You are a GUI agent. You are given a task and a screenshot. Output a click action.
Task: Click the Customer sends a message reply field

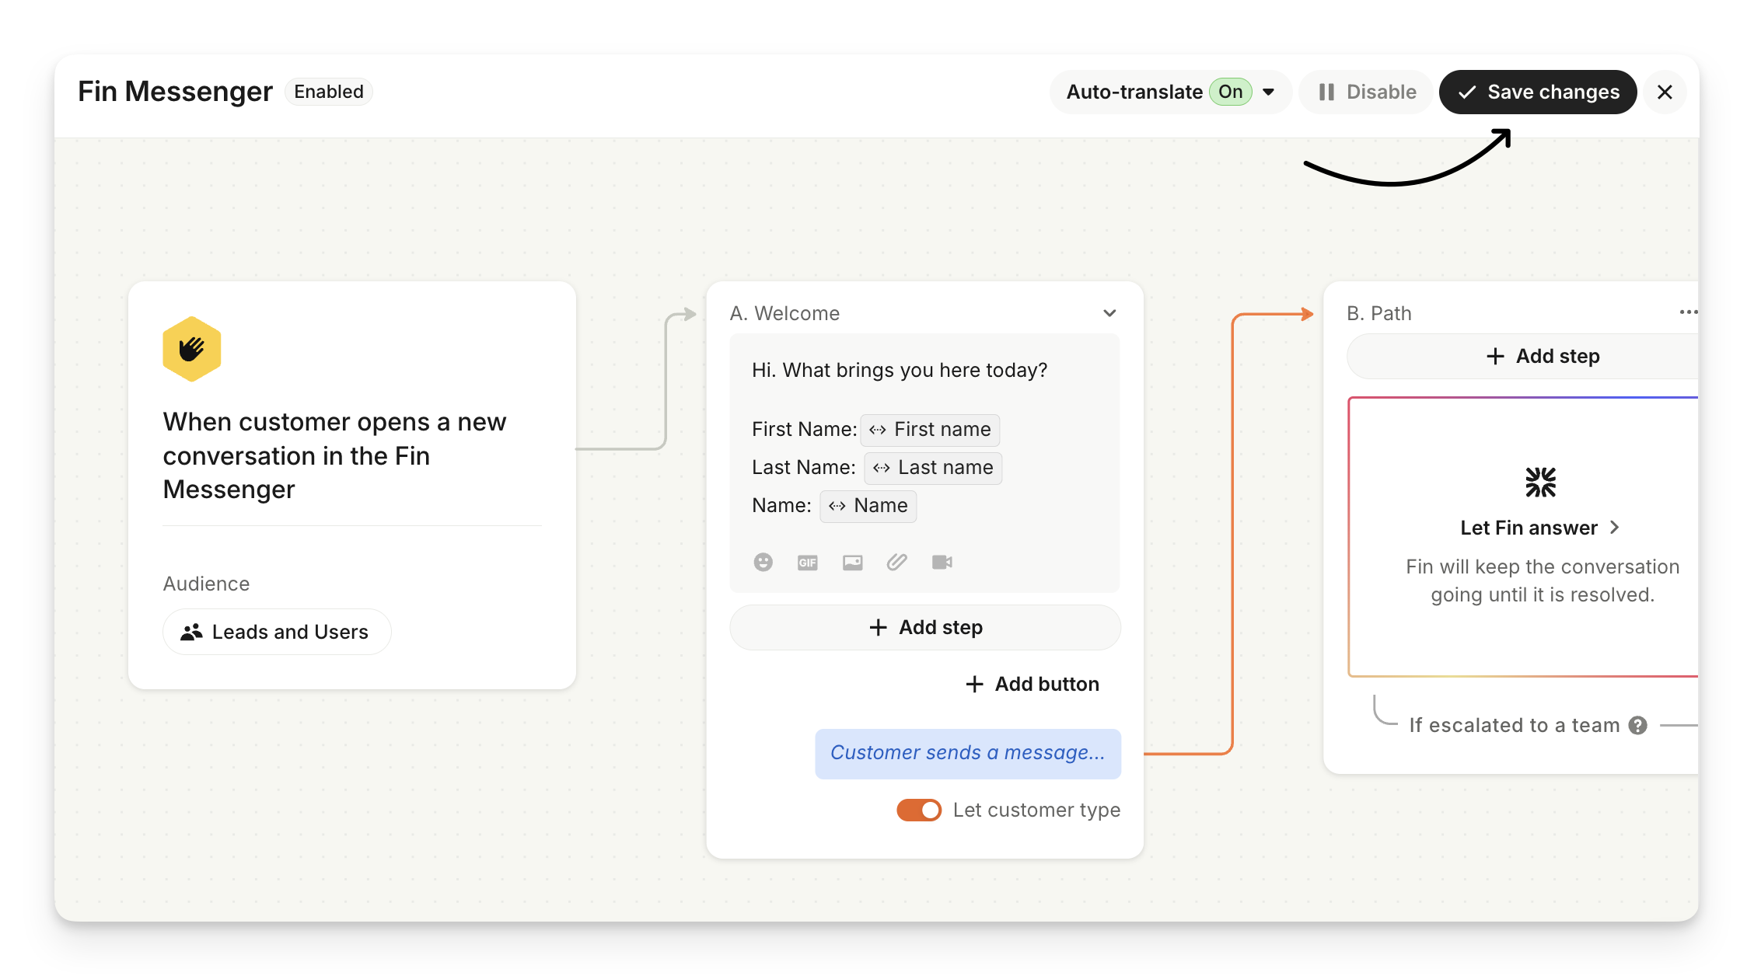[x=967, y=753]
